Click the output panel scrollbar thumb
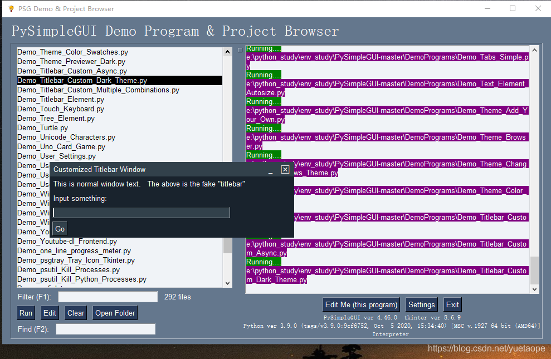551x359 pixels. point(534,270)
